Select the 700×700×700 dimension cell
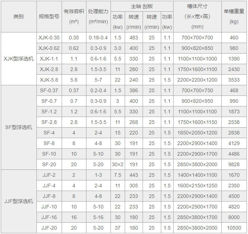The height and width of the screenshot is (234, 248). [197, 38]
